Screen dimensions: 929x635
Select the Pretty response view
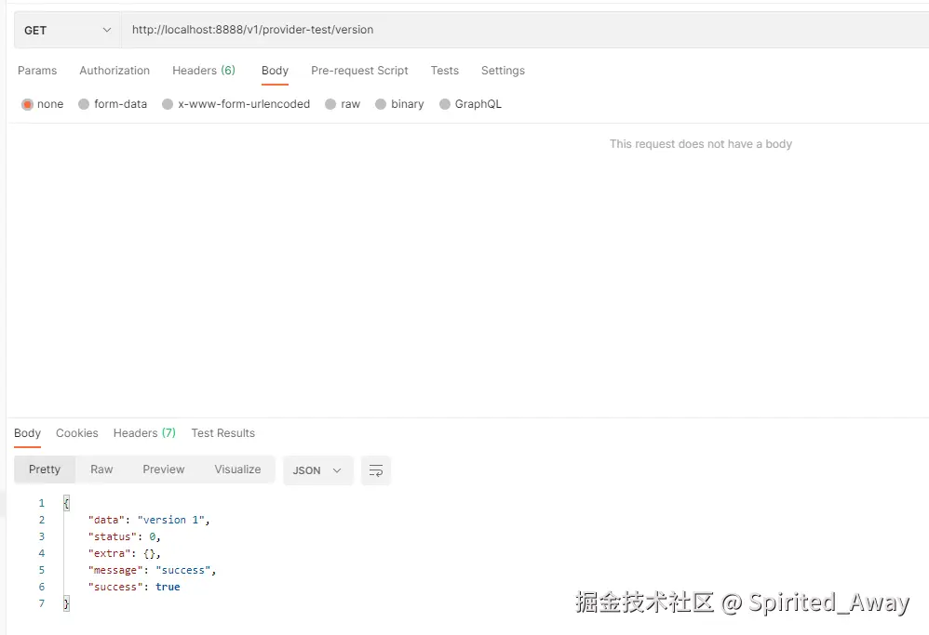(45, 470)
